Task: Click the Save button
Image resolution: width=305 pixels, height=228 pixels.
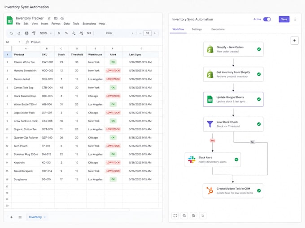Action: 284,19
